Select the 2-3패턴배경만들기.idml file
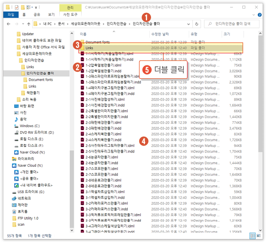266x242 pixels. (x=103, y=123)
